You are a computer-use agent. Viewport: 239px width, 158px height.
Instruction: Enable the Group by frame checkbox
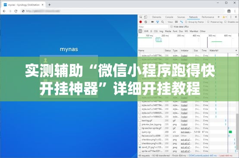(186, 22)
